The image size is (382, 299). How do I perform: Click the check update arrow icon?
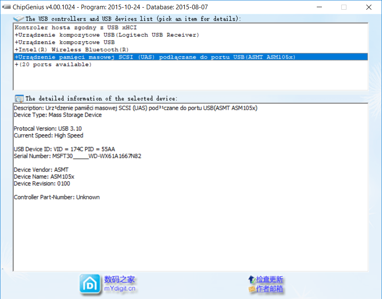(252, 279)
